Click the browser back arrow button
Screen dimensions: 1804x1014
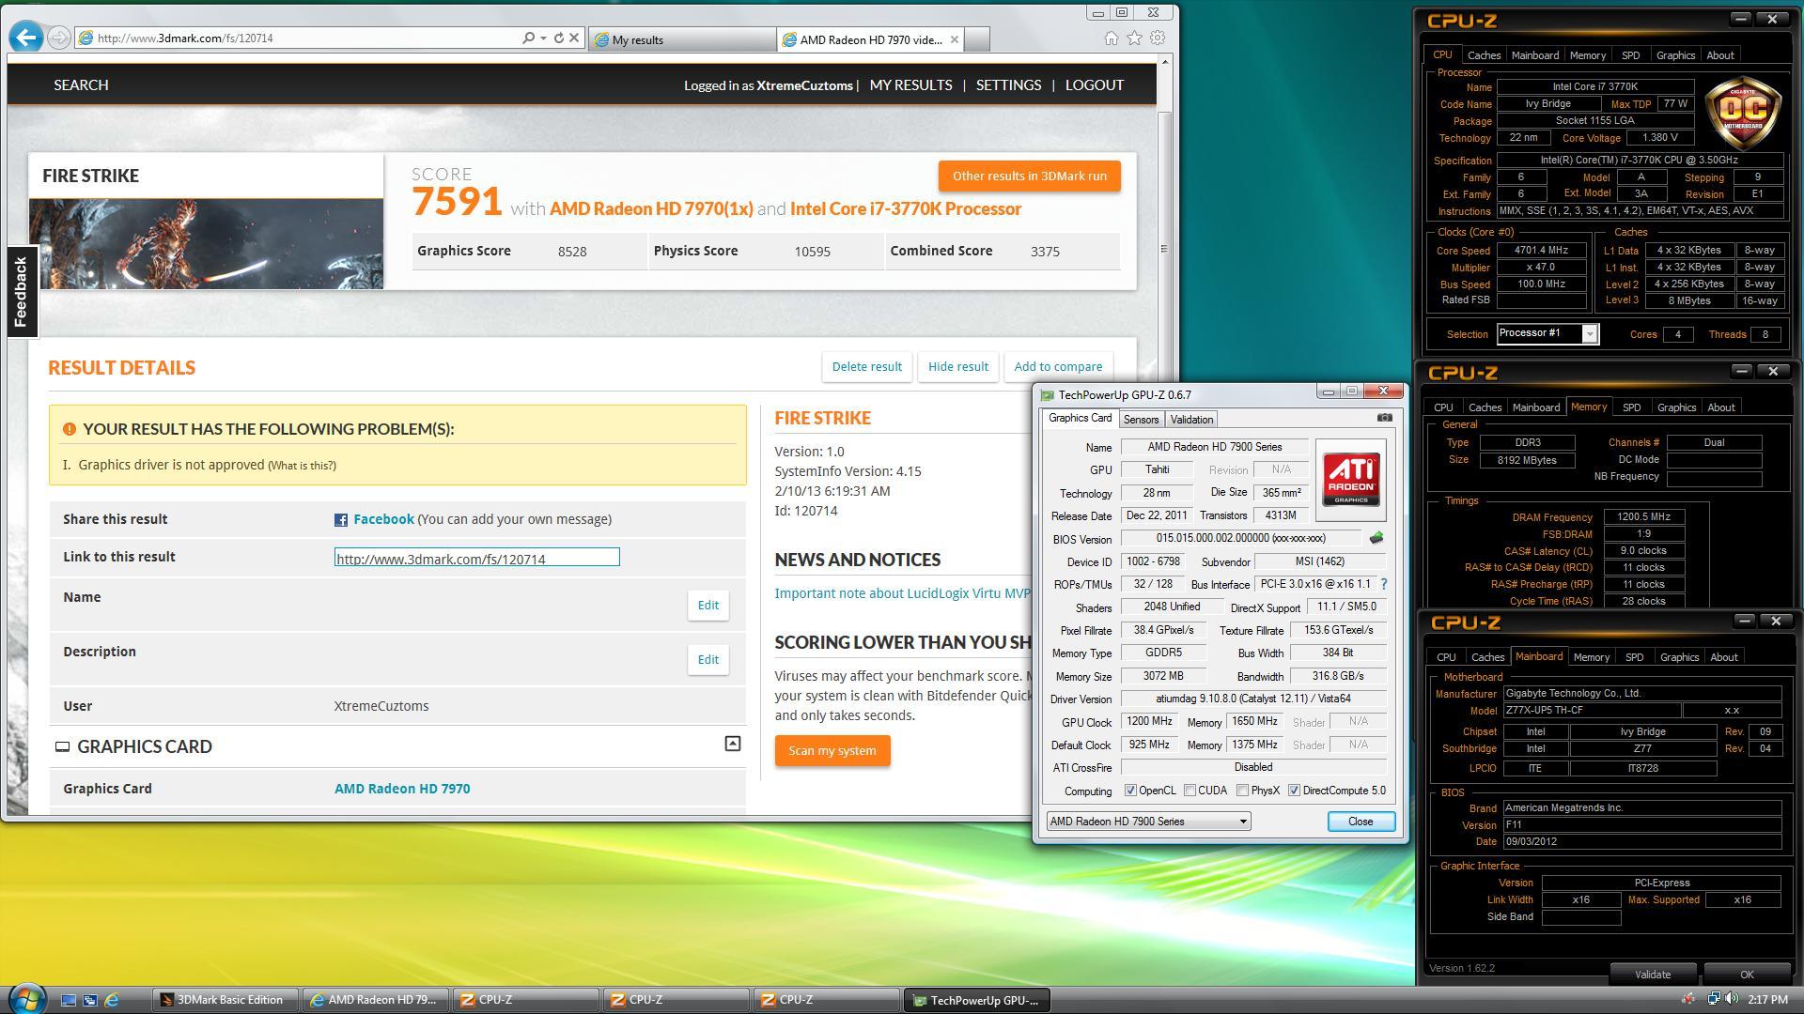point(26,38)
